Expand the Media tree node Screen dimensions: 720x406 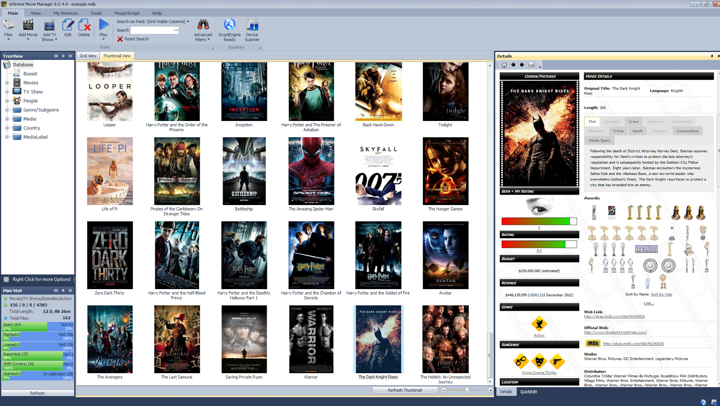click(7, 119)
